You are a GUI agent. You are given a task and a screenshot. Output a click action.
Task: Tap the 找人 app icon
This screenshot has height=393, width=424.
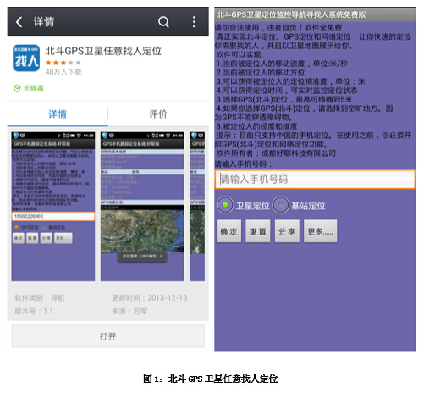pos(26,58)
